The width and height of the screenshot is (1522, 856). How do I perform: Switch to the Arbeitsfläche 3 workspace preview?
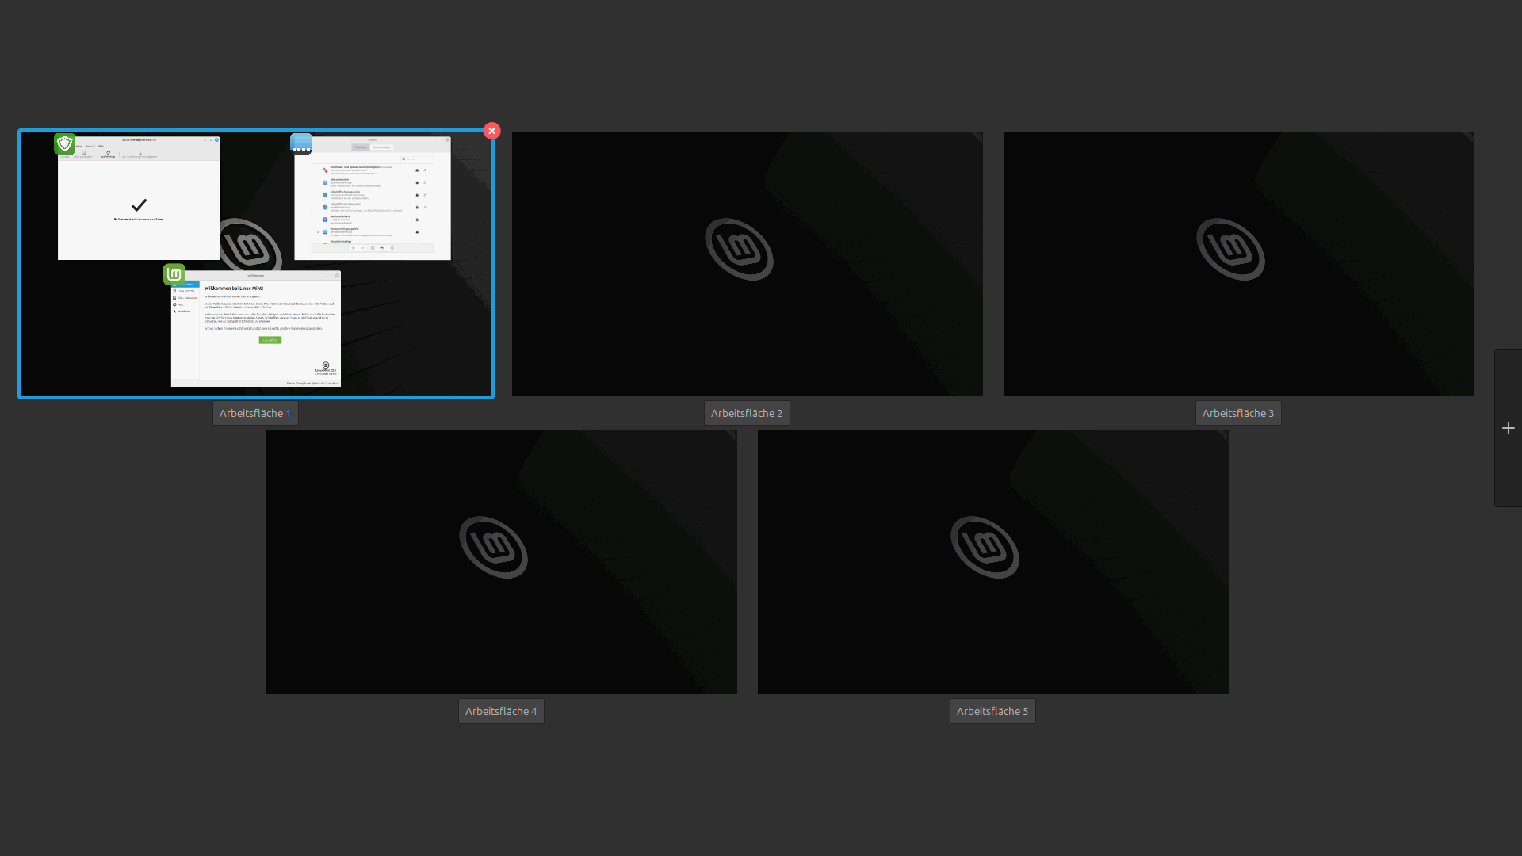[x=1238, y=263]
